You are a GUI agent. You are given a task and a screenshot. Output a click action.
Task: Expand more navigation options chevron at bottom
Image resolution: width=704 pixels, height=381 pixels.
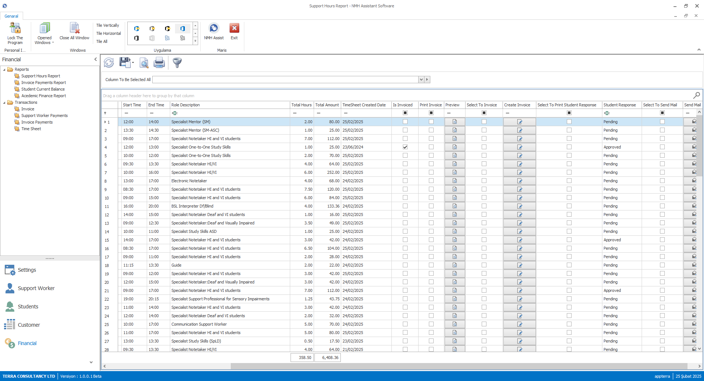click(91, 362)
